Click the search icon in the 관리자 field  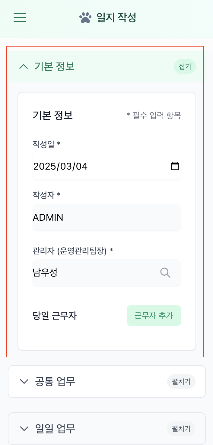tap(165, 273)
